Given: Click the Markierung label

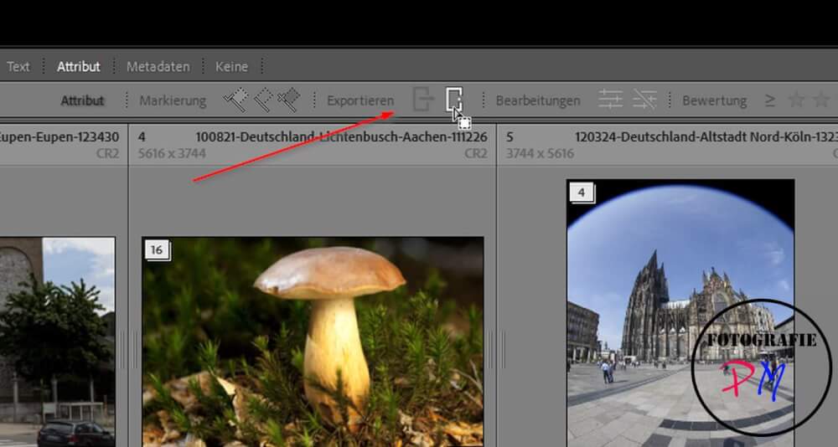Looking at the screenshot, I should click(173, 100).
